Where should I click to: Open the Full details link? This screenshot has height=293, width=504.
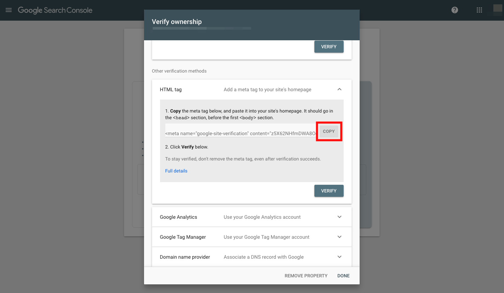point(176,171)
